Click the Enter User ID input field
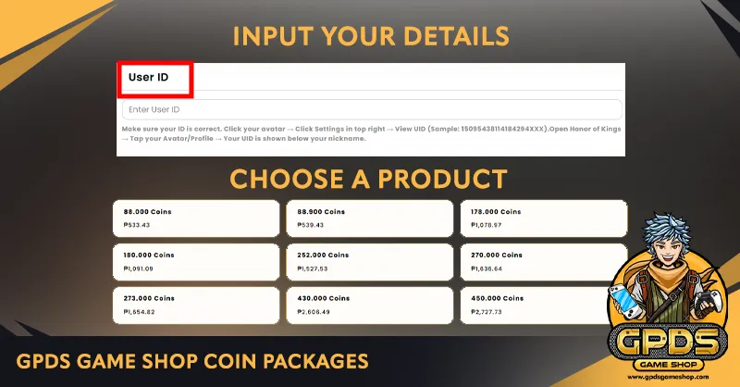The height and width of the screenshot is (387, 740). (370, 110)
